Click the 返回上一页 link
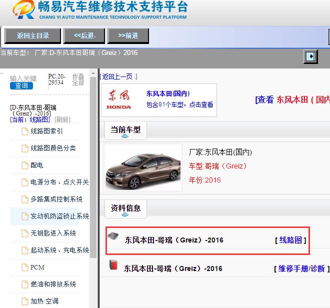 [118, 76]
